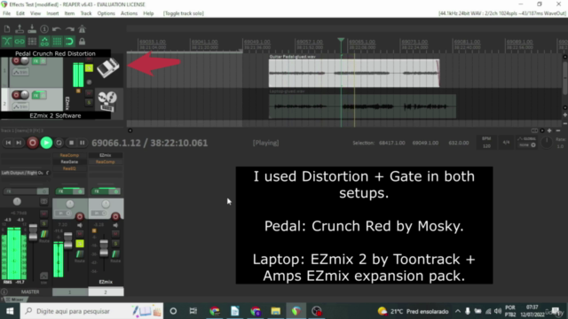Grab master volume fader in mixer
The height and width of the screenshot is (319, 568).
point(33,232)
